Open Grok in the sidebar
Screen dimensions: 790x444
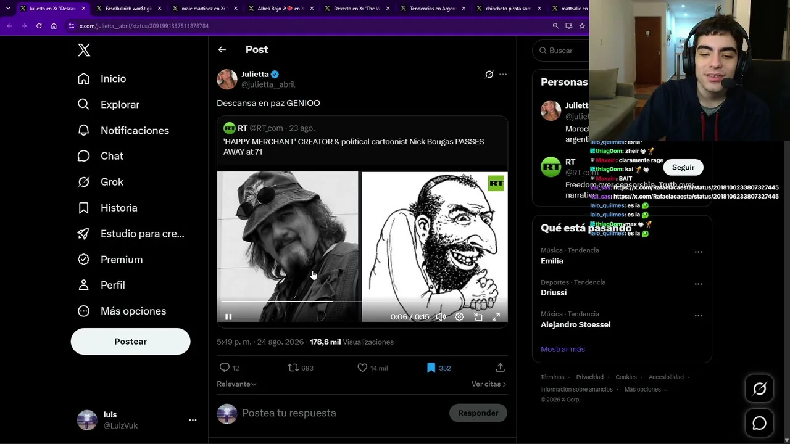point(101,182)
